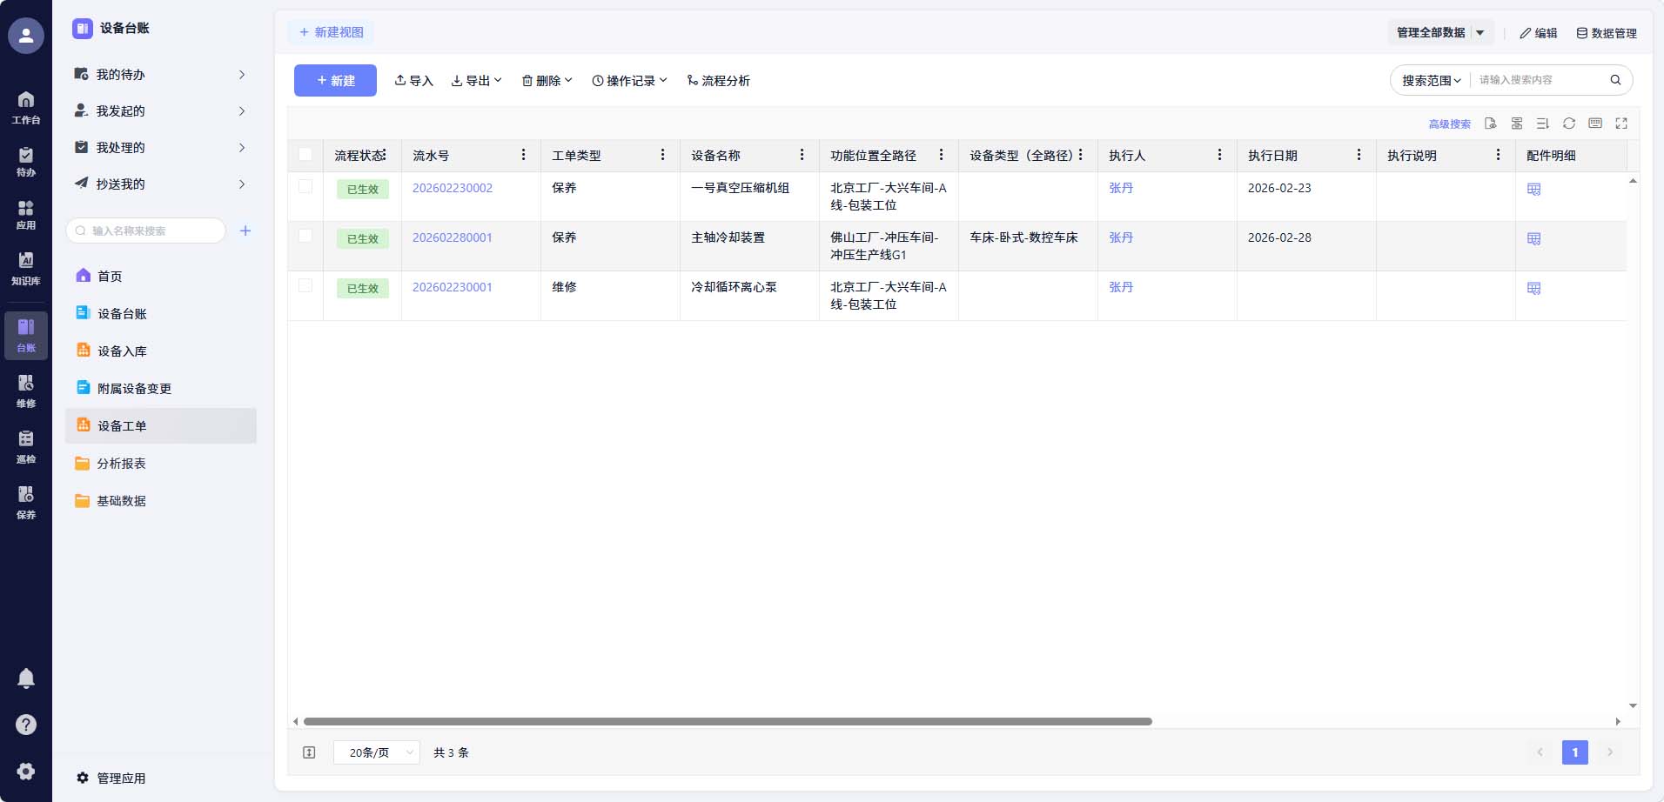Open 维修 in the dark sidebar
The height and width of the screenshot is (802, 1664).
click(x=26, y=391)
